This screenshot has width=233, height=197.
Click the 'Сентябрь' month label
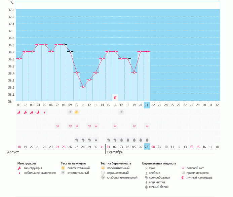(115, 152)
